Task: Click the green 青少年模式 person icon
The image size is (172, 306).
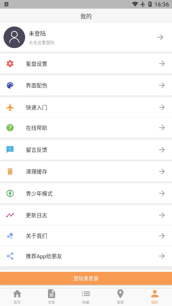Action: [x=10, y=193]
